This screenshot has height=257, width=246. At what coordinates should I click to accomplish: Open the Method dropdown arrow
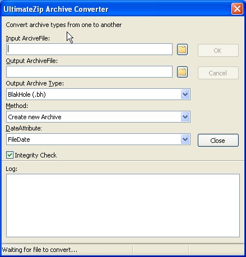pyautogui.click(x=185, y=117)
